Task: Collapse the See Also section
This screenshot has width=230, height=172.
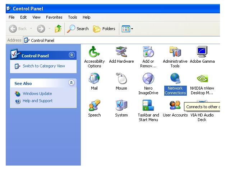Action: [71, 83]
